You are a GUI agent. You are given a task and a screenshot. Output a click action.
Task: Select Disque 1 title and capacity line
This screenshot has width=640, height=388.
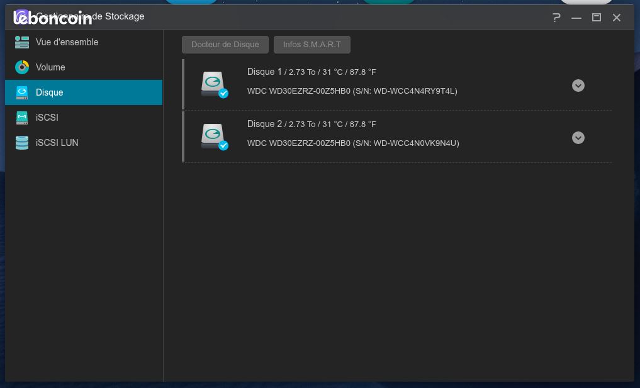[312, 72]
